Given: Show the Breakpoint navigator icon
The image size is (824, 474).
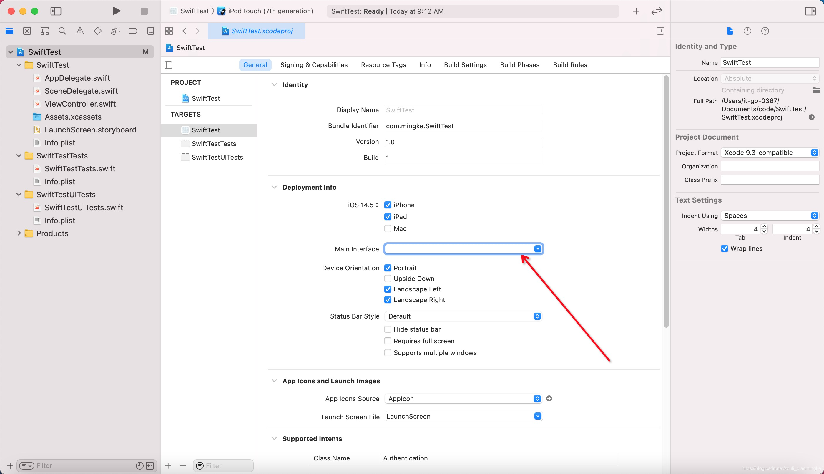Looking at the screenshot, I should [133, 31].
